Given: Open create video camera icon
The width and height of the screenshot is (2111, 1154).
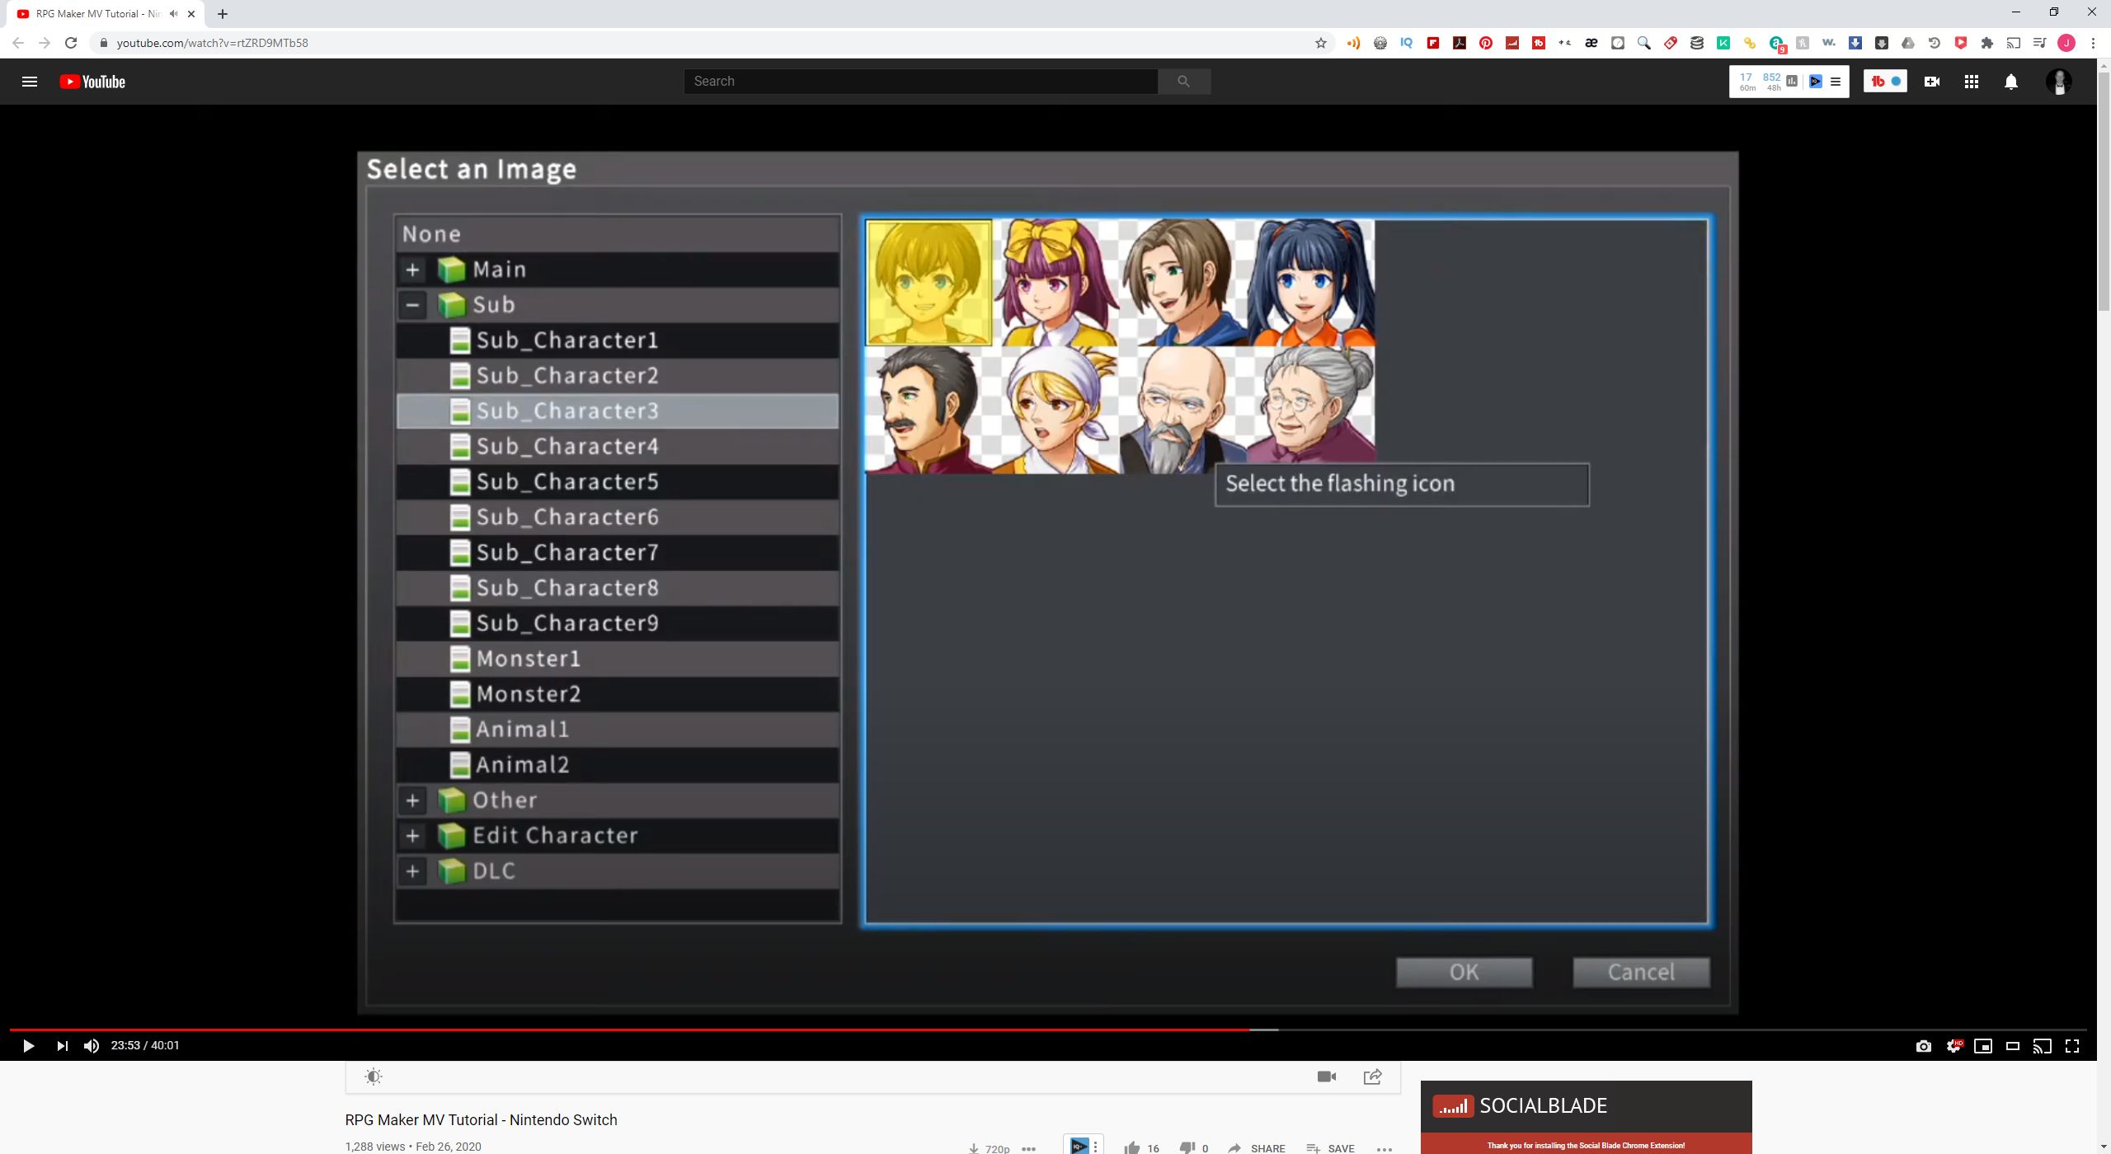Looking at the screenshot, I should pyautogui.click(x=1932, y=82).
